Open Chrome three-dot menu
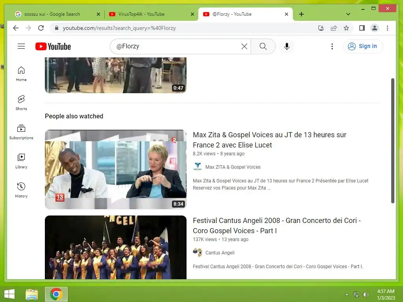 pos(387,28)
